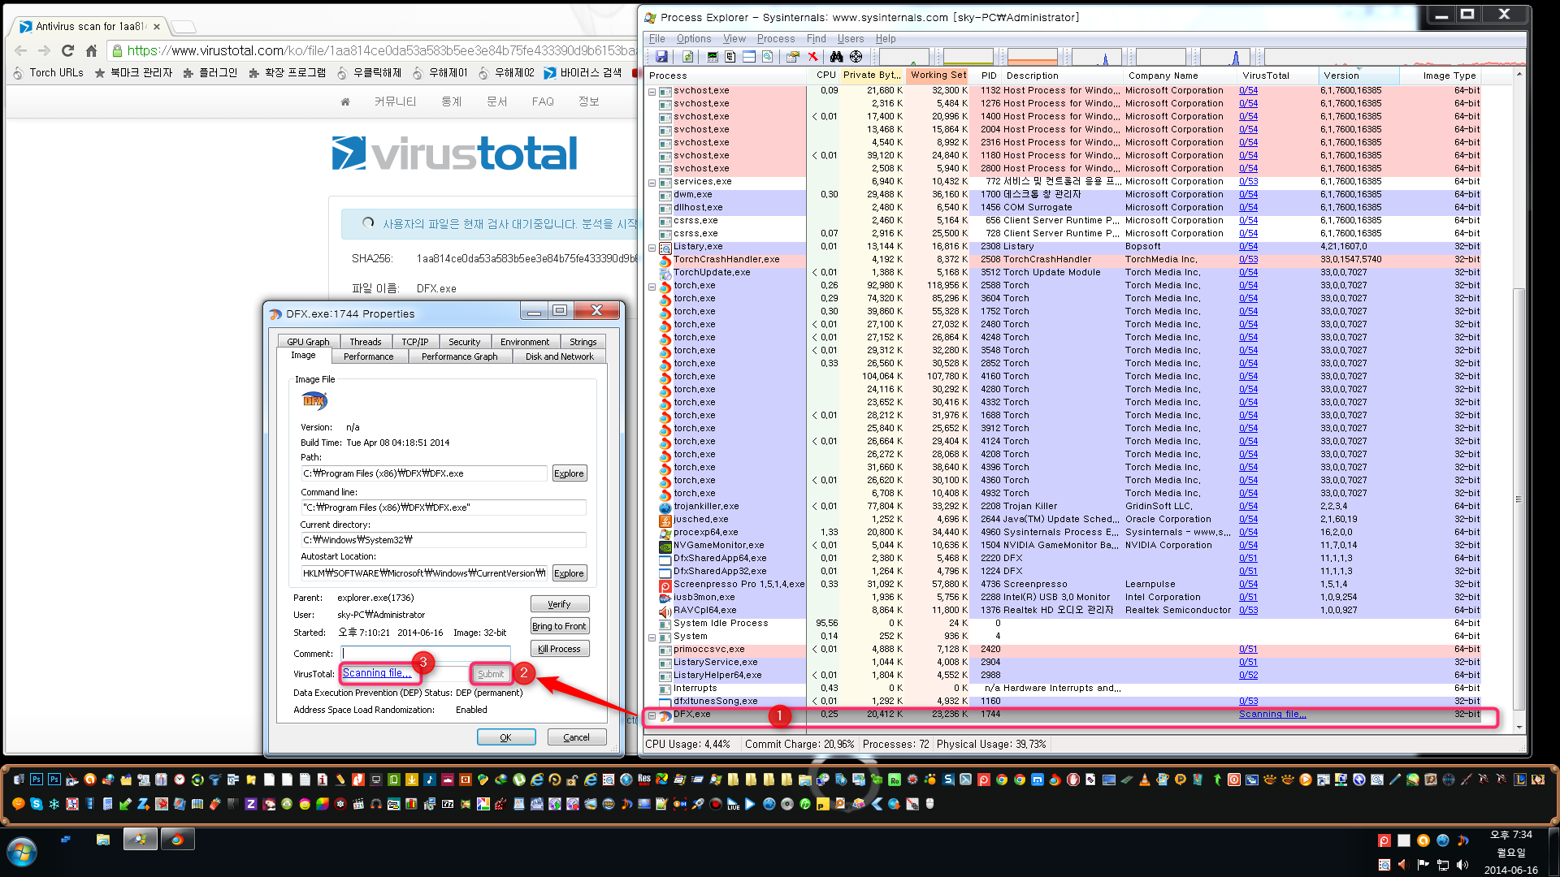Click OK in DFX.exe Properties

[x=505, y=737]
